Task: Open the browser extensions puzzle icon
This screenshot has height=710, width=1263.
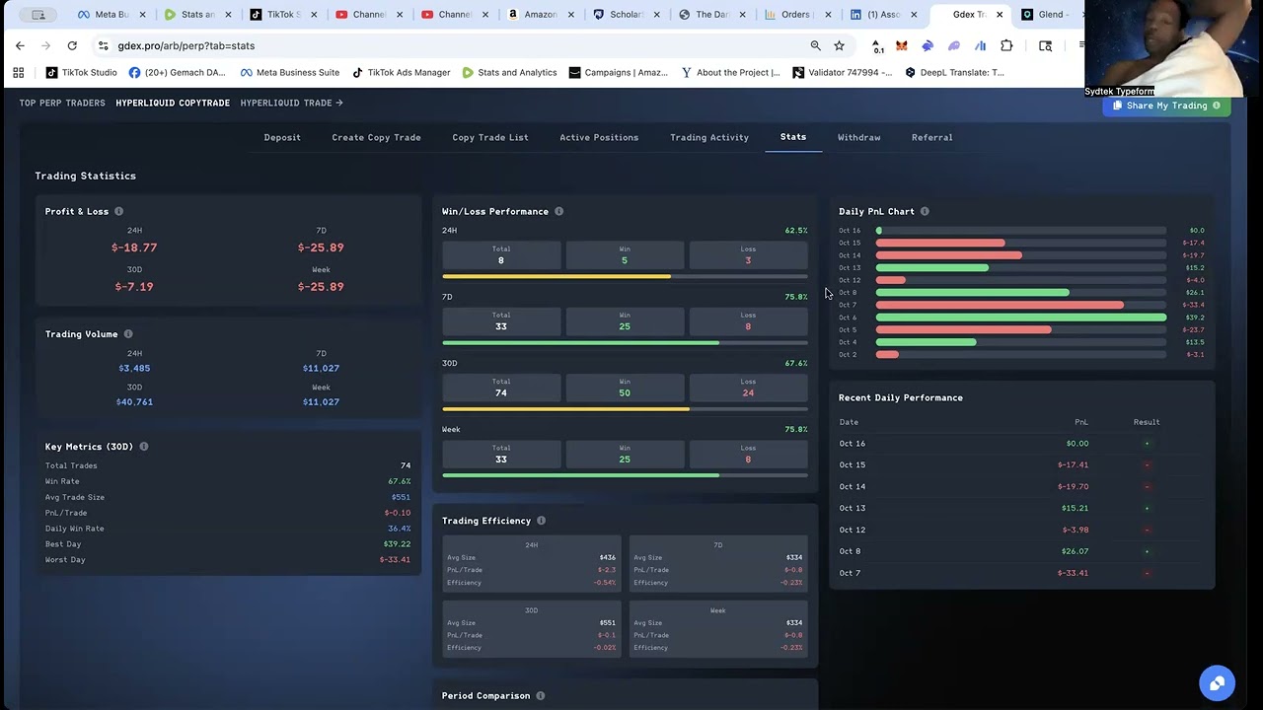Action: [1006, 45]
